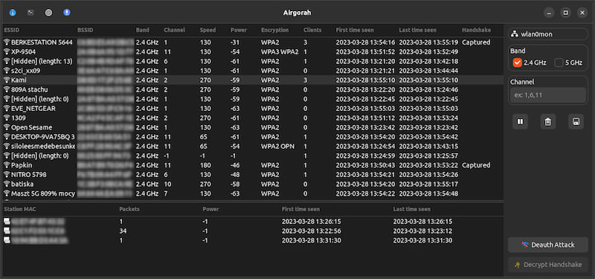This screenshot has width=595, height=279.
Task: Click the Wi-Fi icon beside 809A stachu
Action: [7, 89]
